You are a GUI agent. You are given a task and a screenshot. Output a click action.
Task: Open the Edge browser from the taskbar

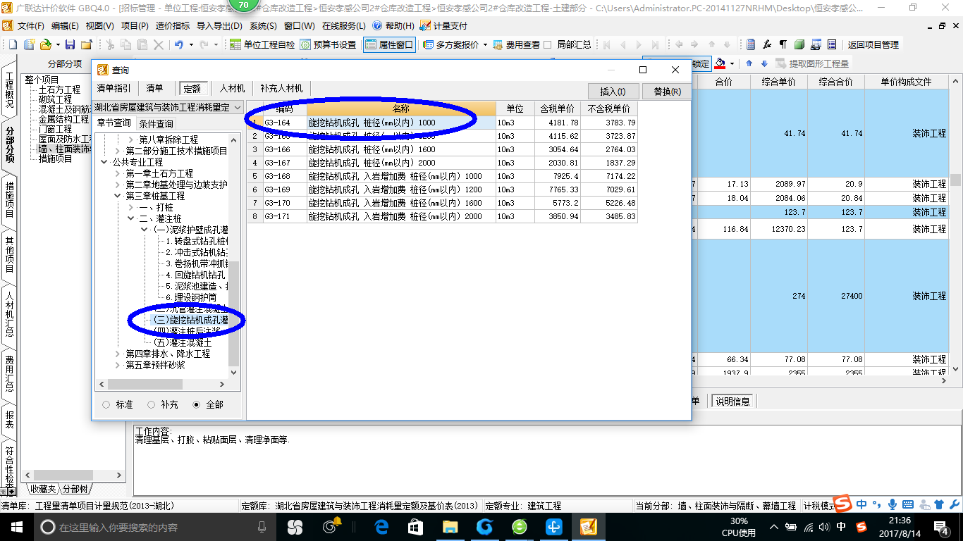(382, 527)
